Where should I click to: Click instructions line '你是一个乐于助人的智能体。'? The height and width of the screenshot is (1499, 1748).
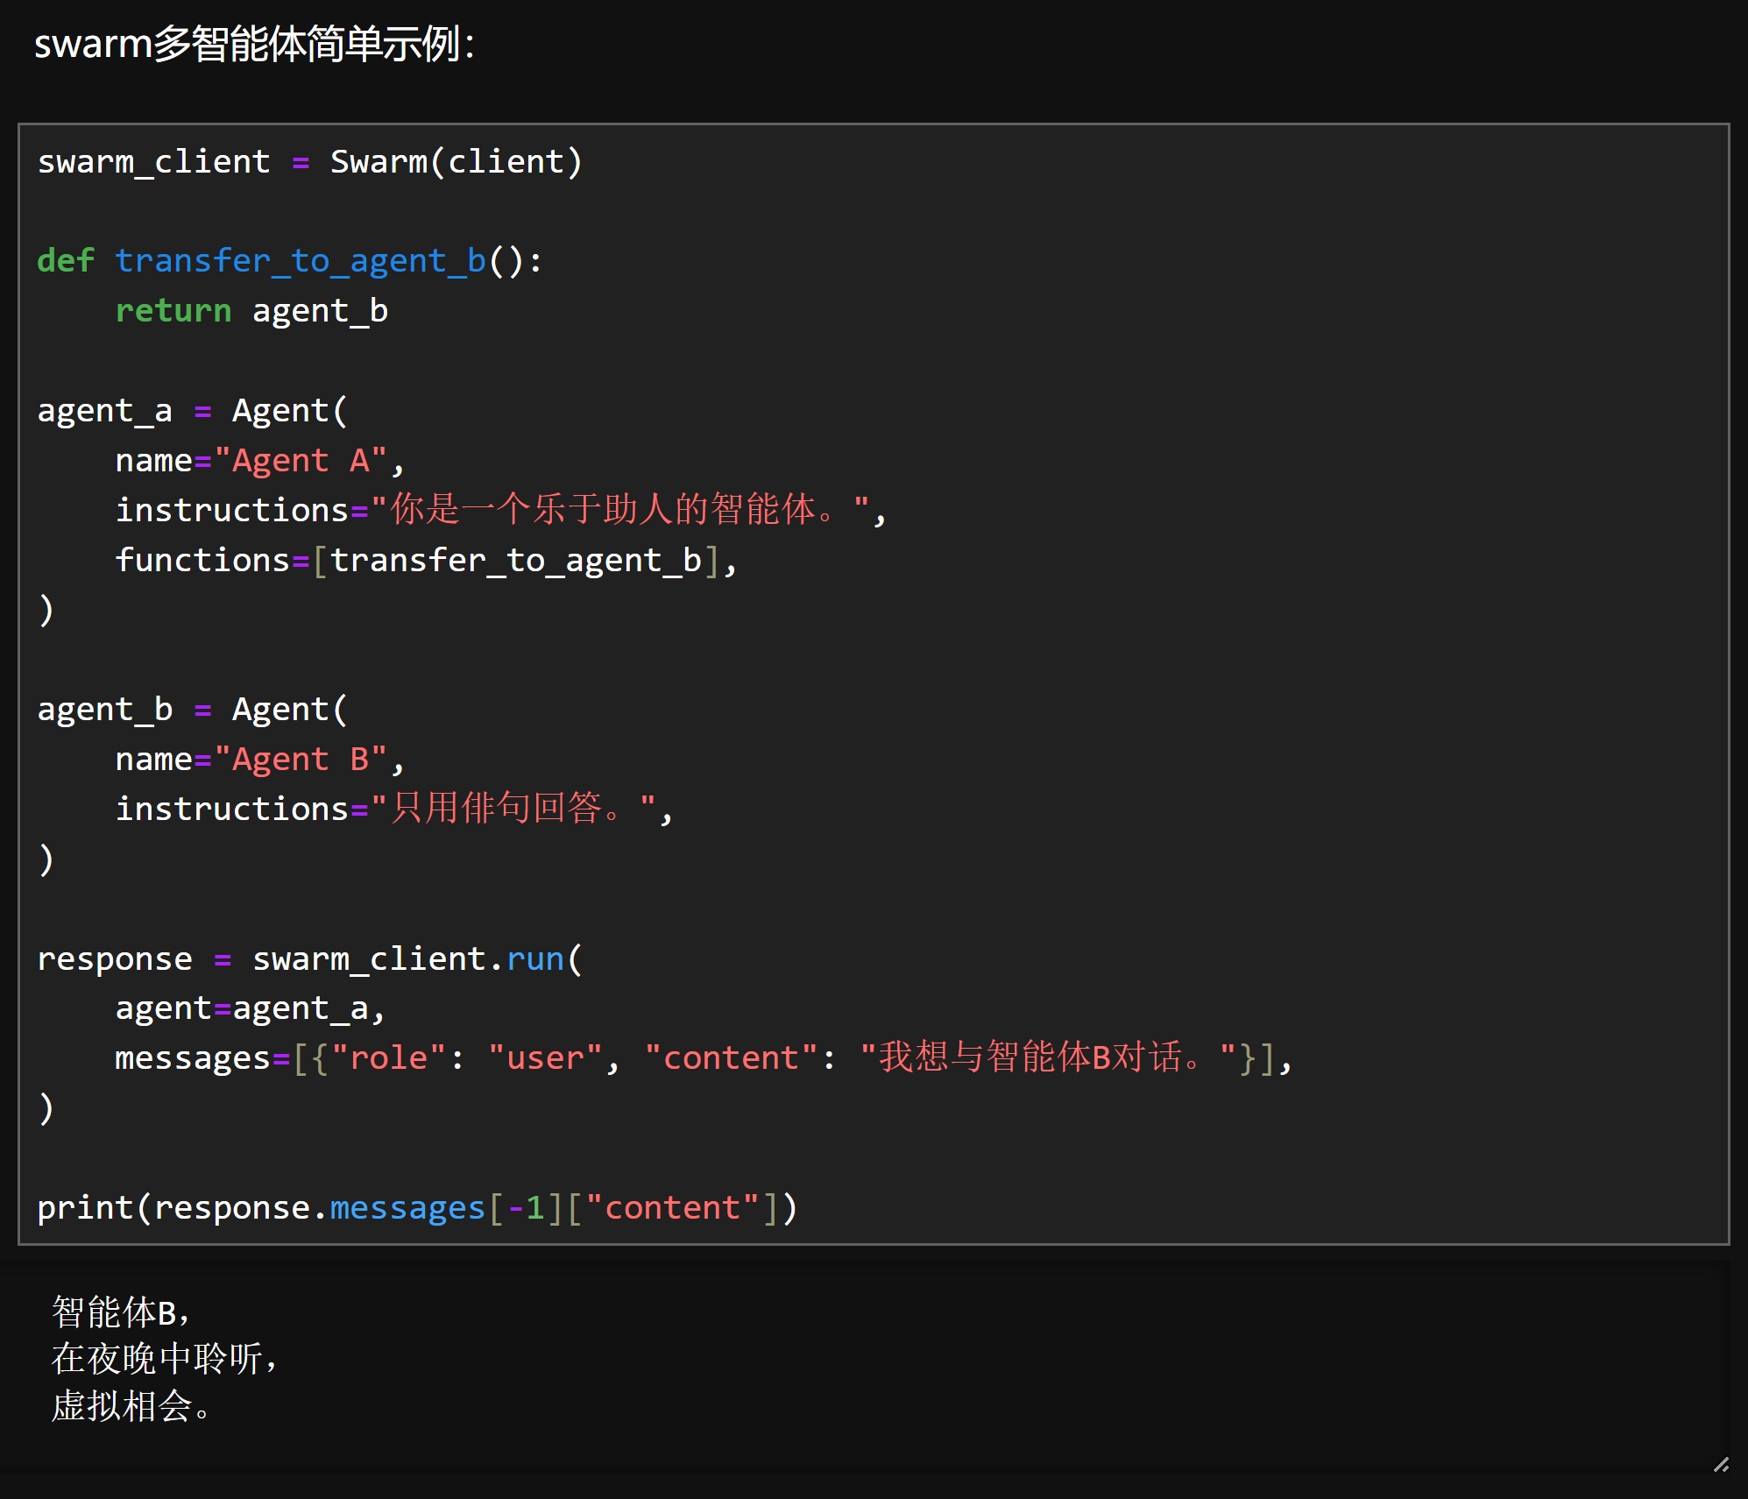(501, 510)
